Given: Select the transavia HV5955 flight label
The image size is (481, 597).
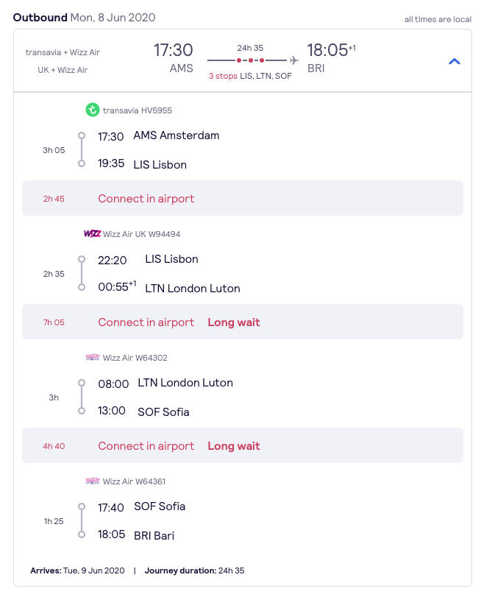Looking at the screenshot, I should point(138,110).
